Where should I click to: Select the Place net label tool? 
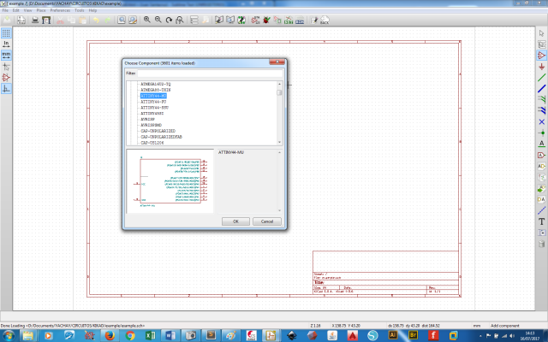tap(541, 144)
